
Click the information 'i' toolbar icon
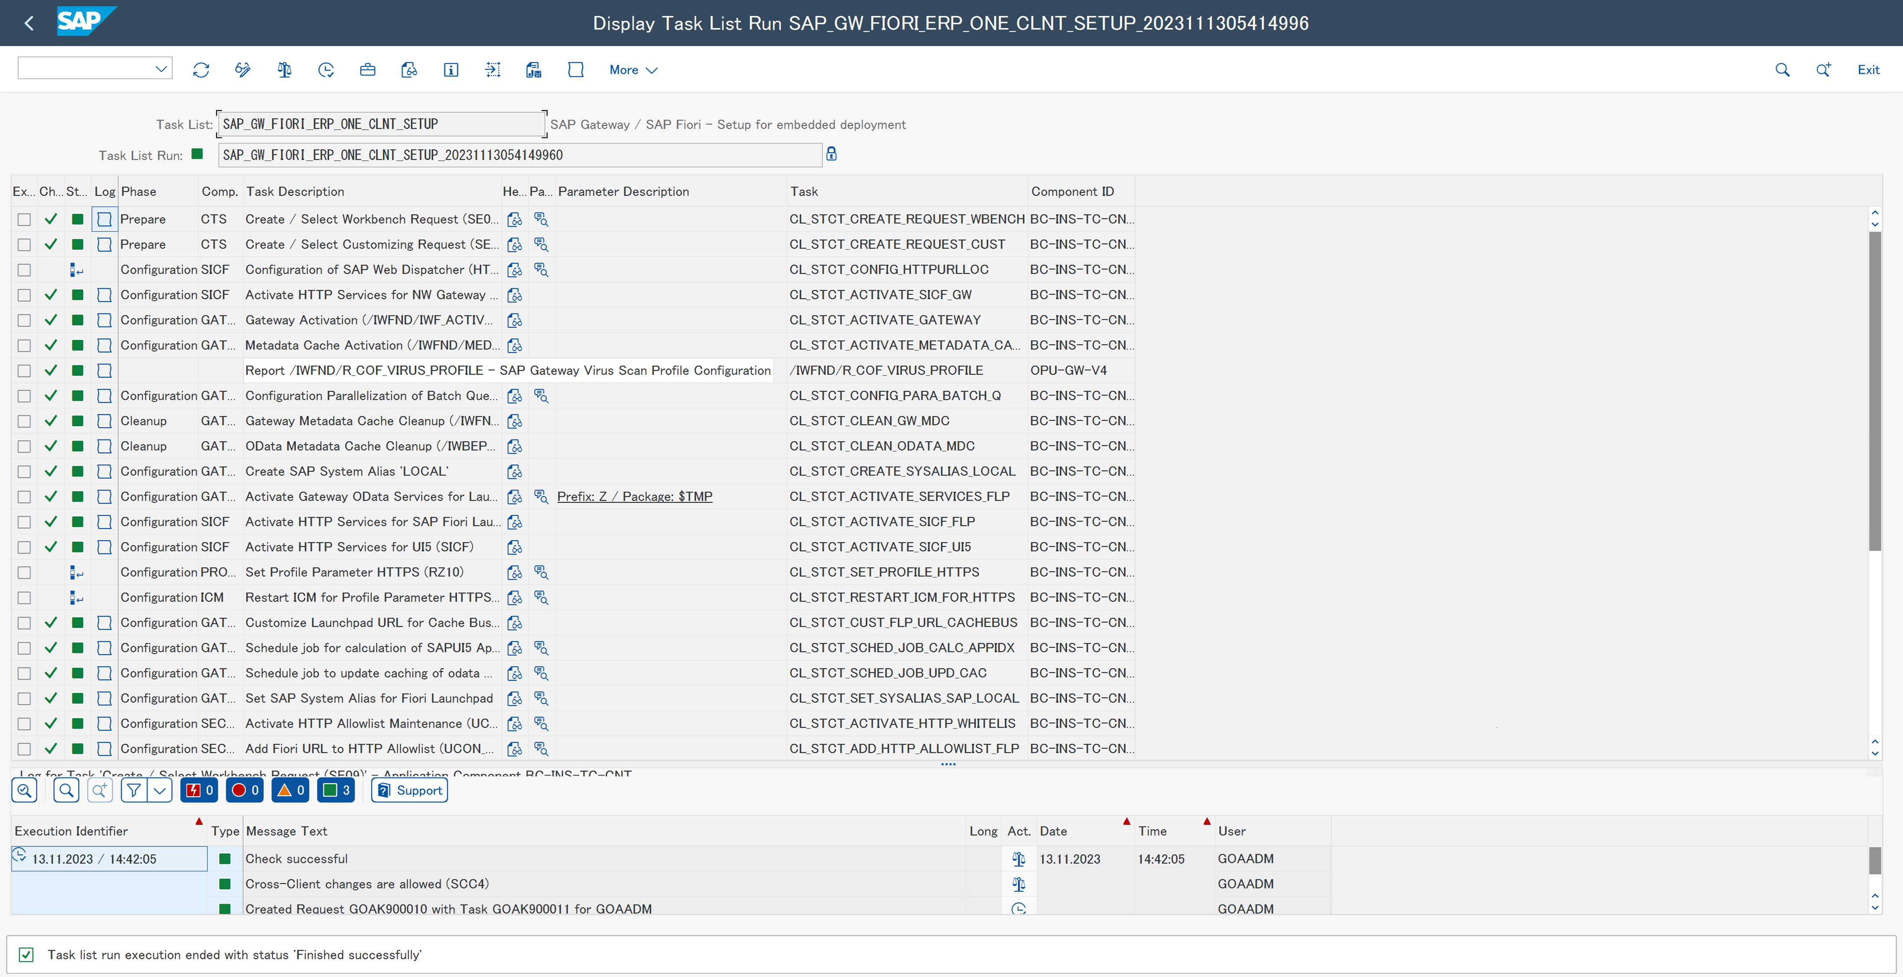click(x=451, y=70)
